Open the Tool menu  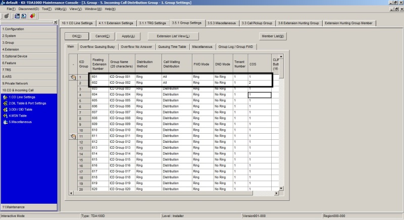[x=46, y=9]
